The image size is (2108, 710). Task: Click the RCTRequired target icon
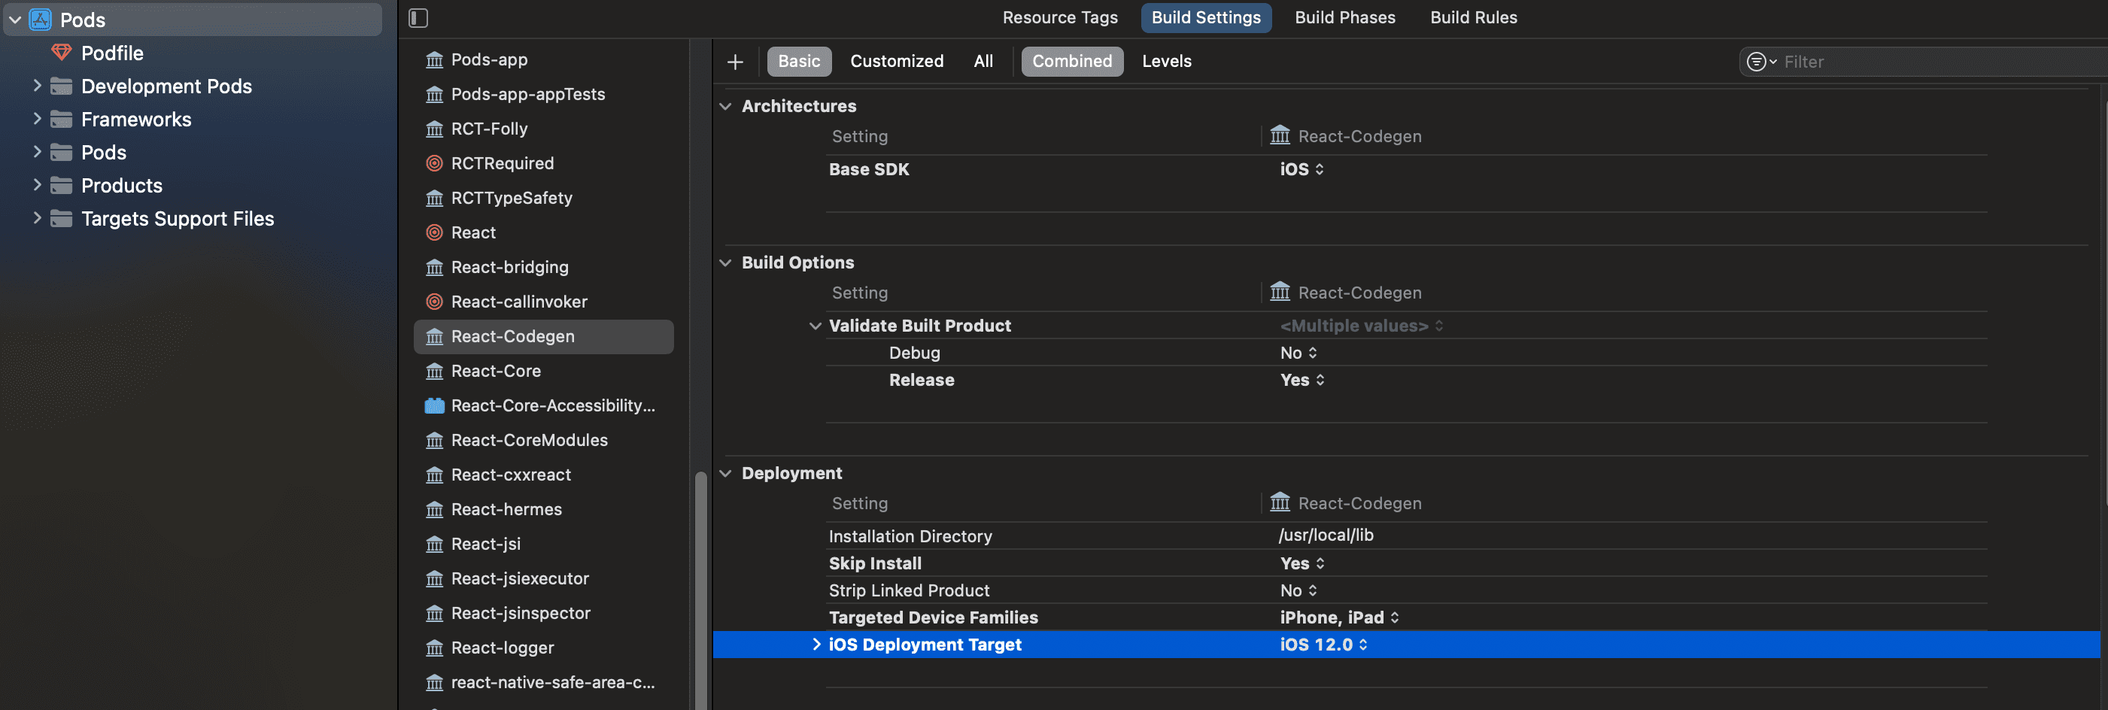pyautogui.click(x=435, y=164)
